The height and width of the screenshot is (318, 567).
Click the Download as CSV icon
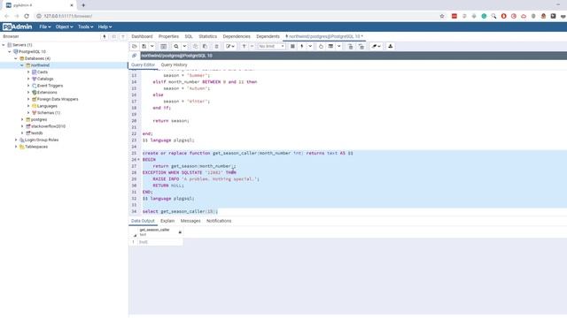[391, 47]
